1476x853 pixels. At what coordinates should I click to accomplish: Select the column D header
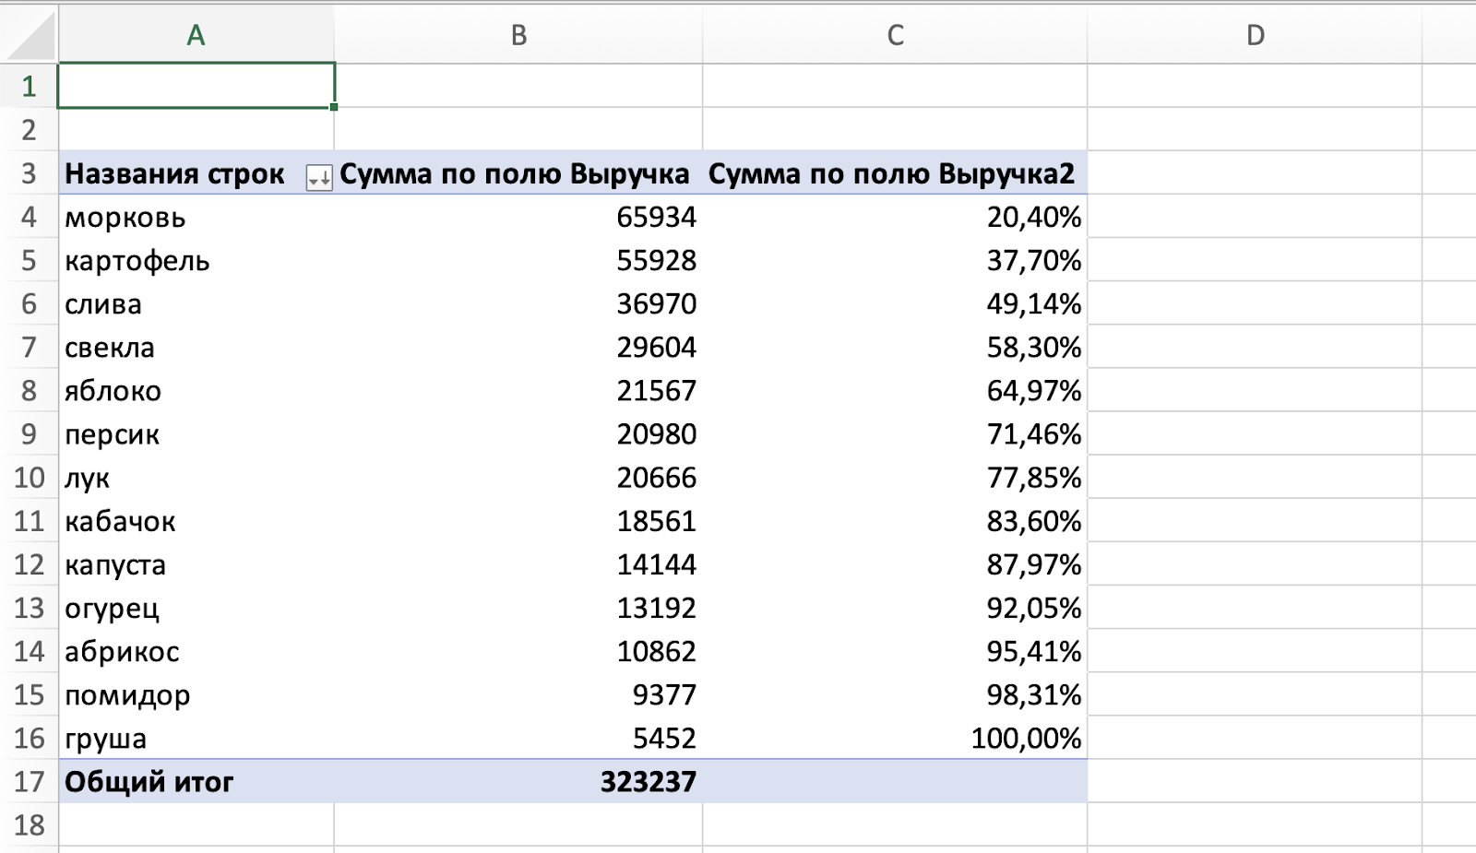(x=1253, y=35)
